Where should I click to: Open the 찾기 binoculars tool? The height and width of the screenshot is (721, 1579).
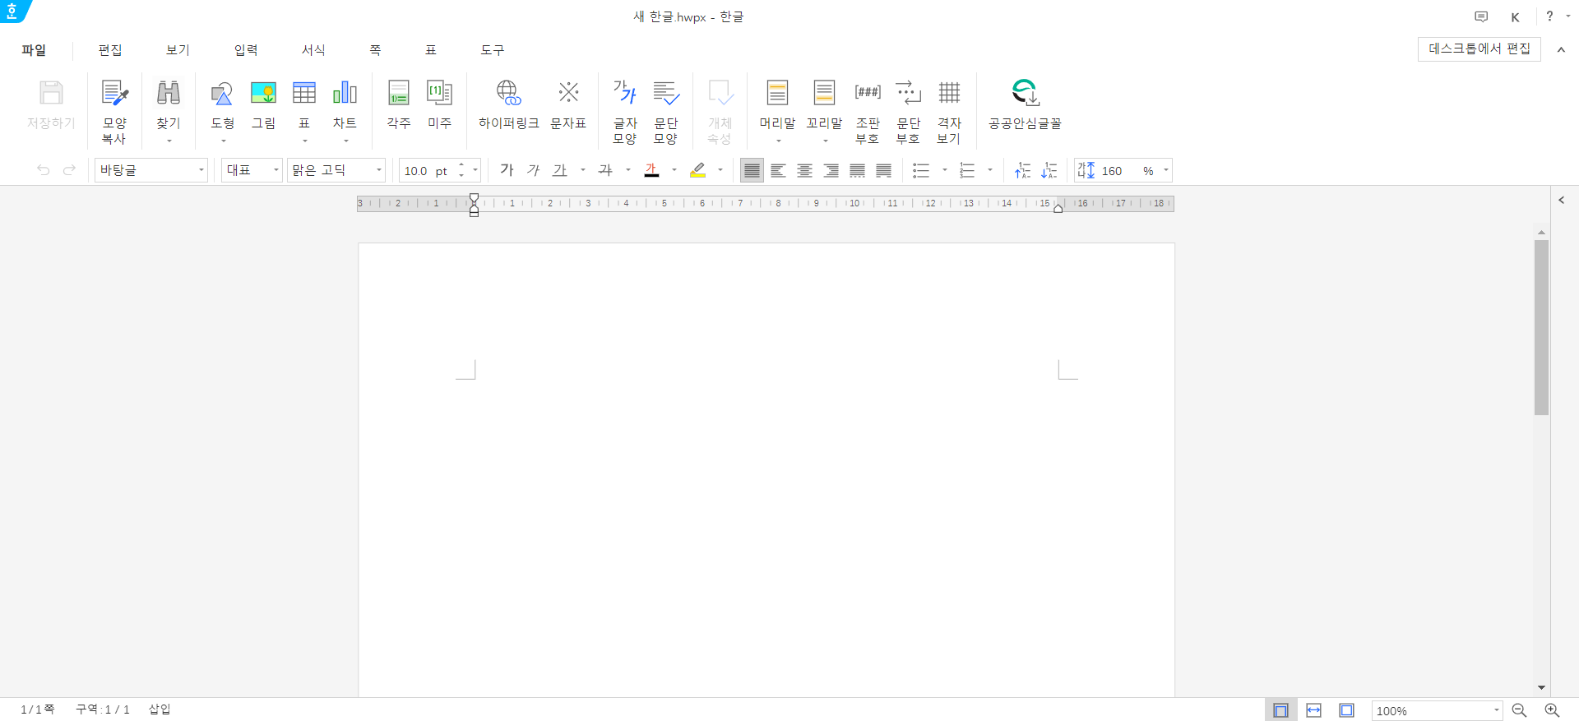coord(168,94)
